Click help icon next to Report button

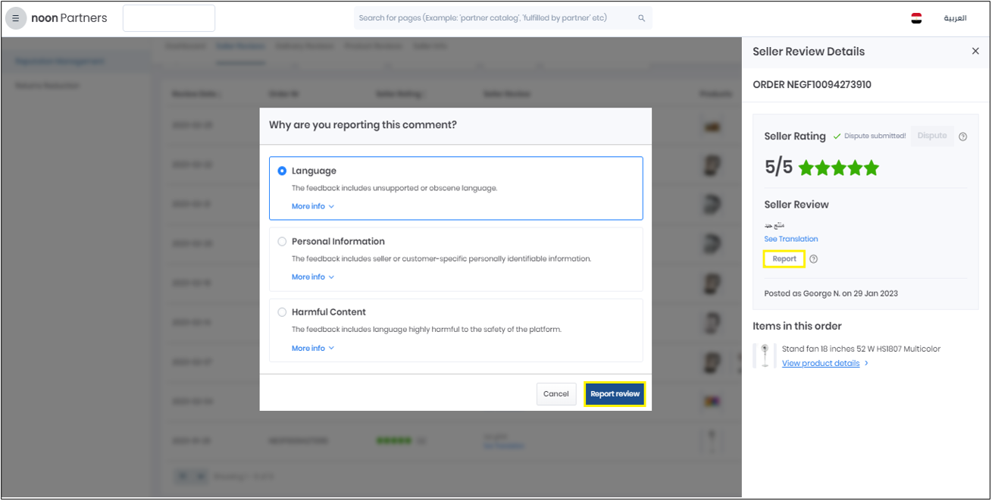coord(813,259)
